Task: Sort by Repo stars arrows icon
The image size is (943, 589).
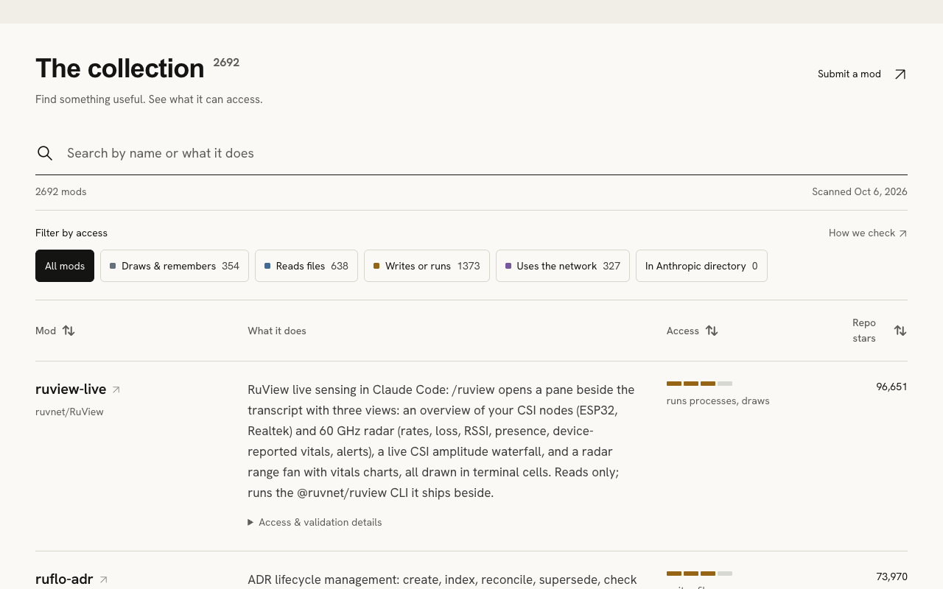Action: 900,331
